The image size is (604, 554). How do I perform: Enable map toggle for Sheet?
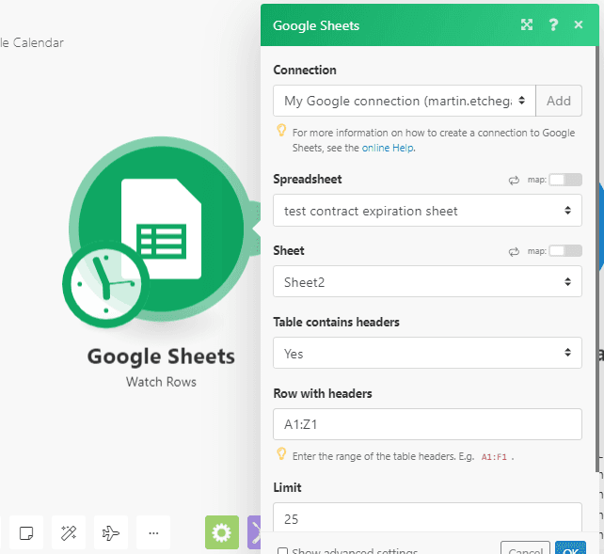tap(564, 251)
